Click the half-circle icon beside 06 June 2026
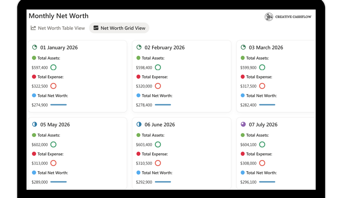This screenshot has height=198, width=342. pyautogui.click(x=139, y=124)
